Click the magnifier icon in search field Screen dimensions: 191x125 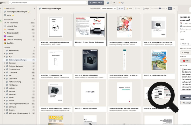(x=10, y=3)
